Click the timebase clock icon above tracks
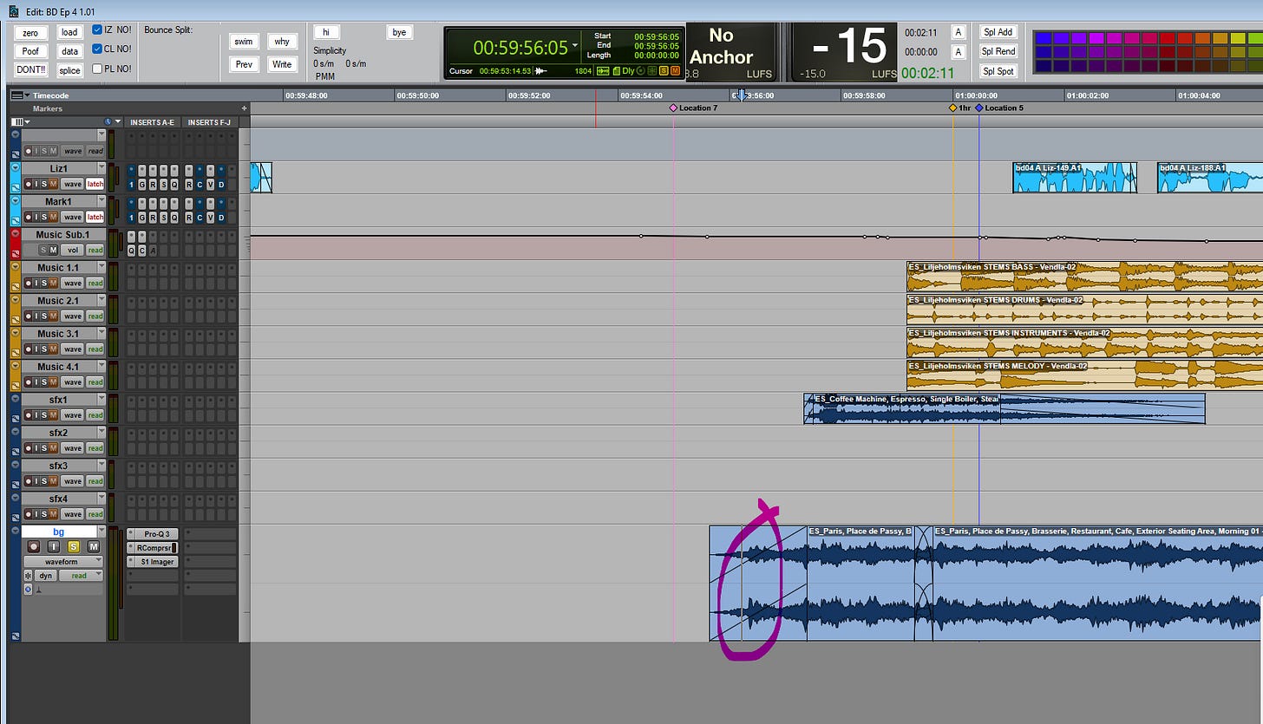The image size is (1263, 724). pos(108,122)
